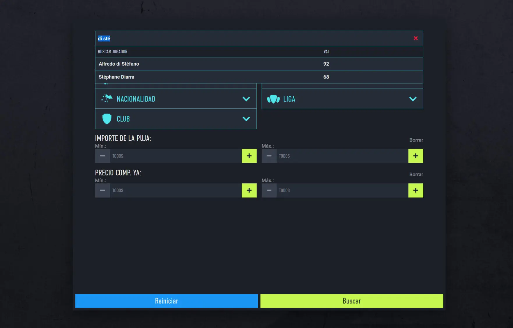Click the Buscar Jugador column header
This screenshot has width=513, height=328.
pos(112,52)
